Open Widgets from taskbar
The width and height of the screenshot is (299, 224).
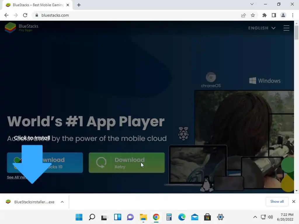point(117,217)
